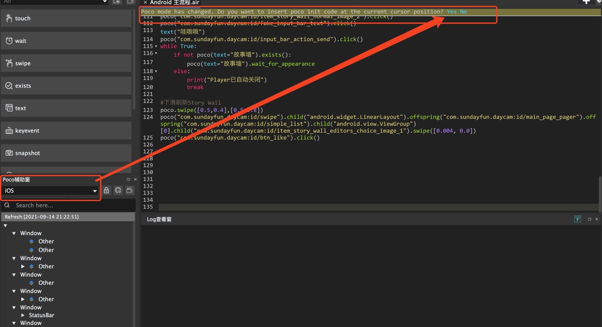Click empty editor line 135
Image resolution: width=602 pixels, height=327 pixels.
[378, 207]
